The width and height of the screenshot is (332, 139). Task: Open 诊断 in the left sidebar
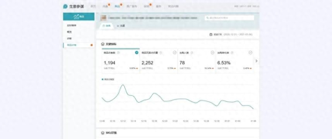coord(69,39)
